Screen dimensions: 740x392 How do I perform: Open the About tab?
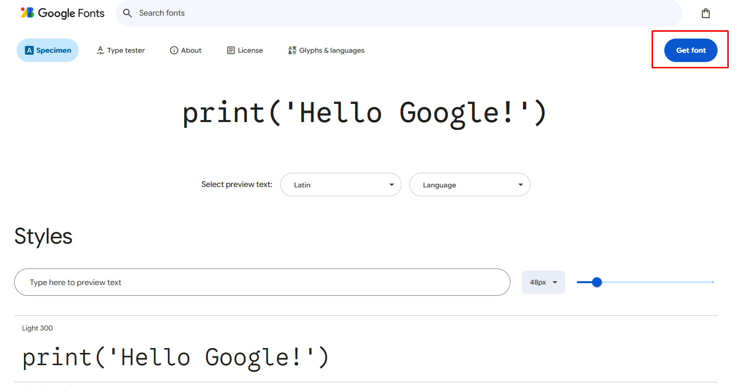pyautogui.click(x=191, y=50)
